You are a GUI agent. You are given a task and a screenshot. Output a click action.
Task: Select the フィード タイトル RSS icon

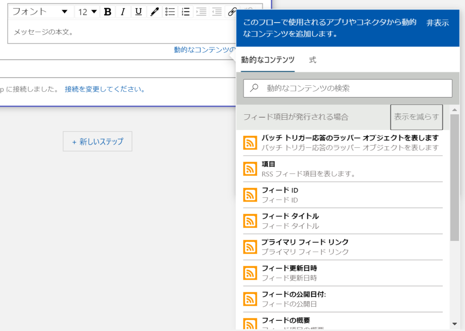click(x=250, y=221)
